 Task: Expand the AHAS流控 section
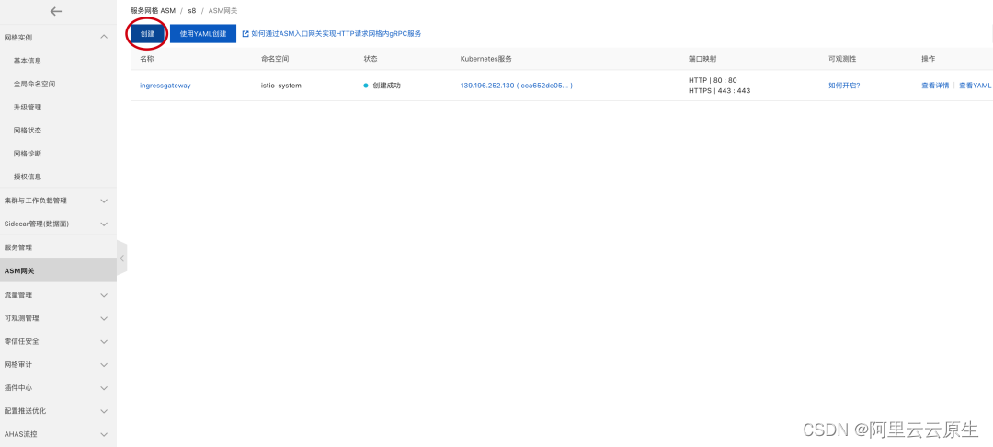pyautogui.click(x=104, y=435)
